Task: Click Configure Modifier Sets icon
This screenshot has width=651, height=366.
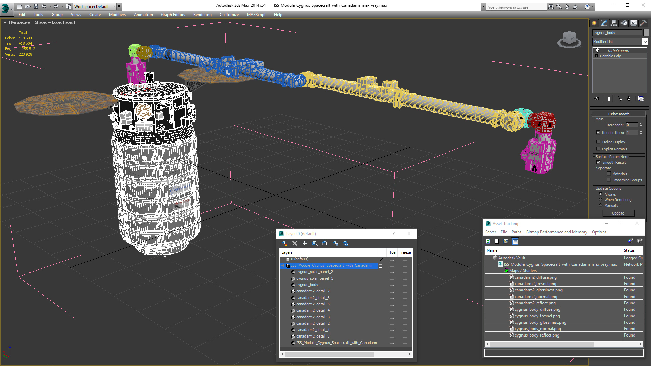Action: [x=641, y=99]
